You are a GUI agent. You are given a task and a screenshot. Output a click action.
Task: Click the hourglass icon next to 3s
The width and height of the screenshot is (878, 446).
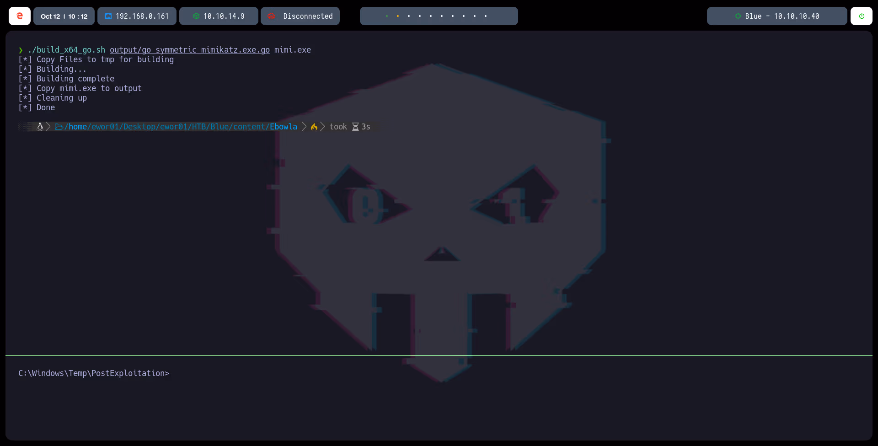tap(355, 127)
